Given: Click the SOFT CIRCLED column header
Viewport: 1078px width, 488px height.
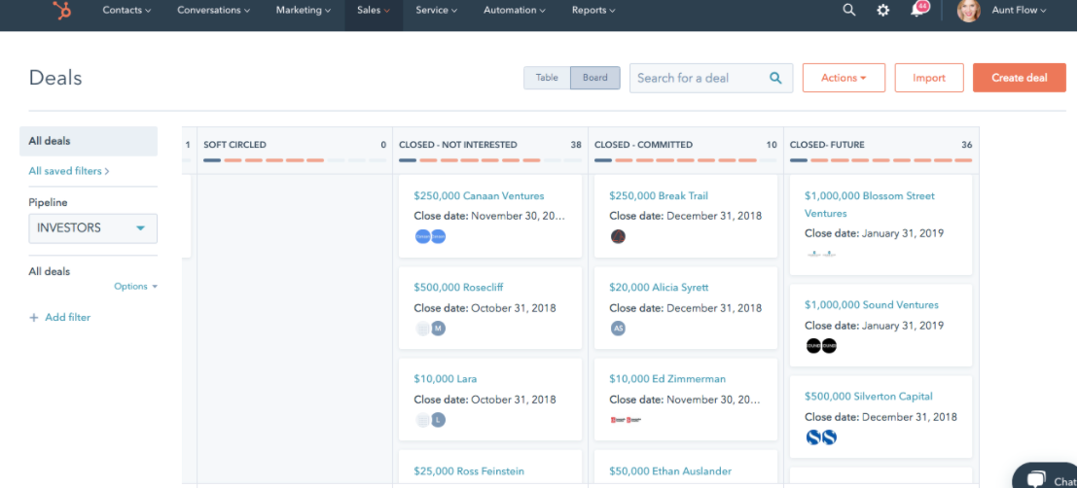Looking at the screenshot, I should pos(234,145).
